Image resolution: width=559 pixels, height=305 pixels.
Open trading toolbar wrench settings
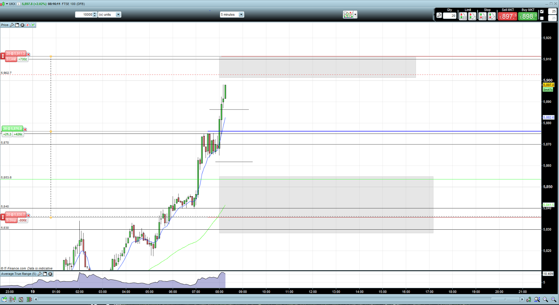(x=439, y=16)
